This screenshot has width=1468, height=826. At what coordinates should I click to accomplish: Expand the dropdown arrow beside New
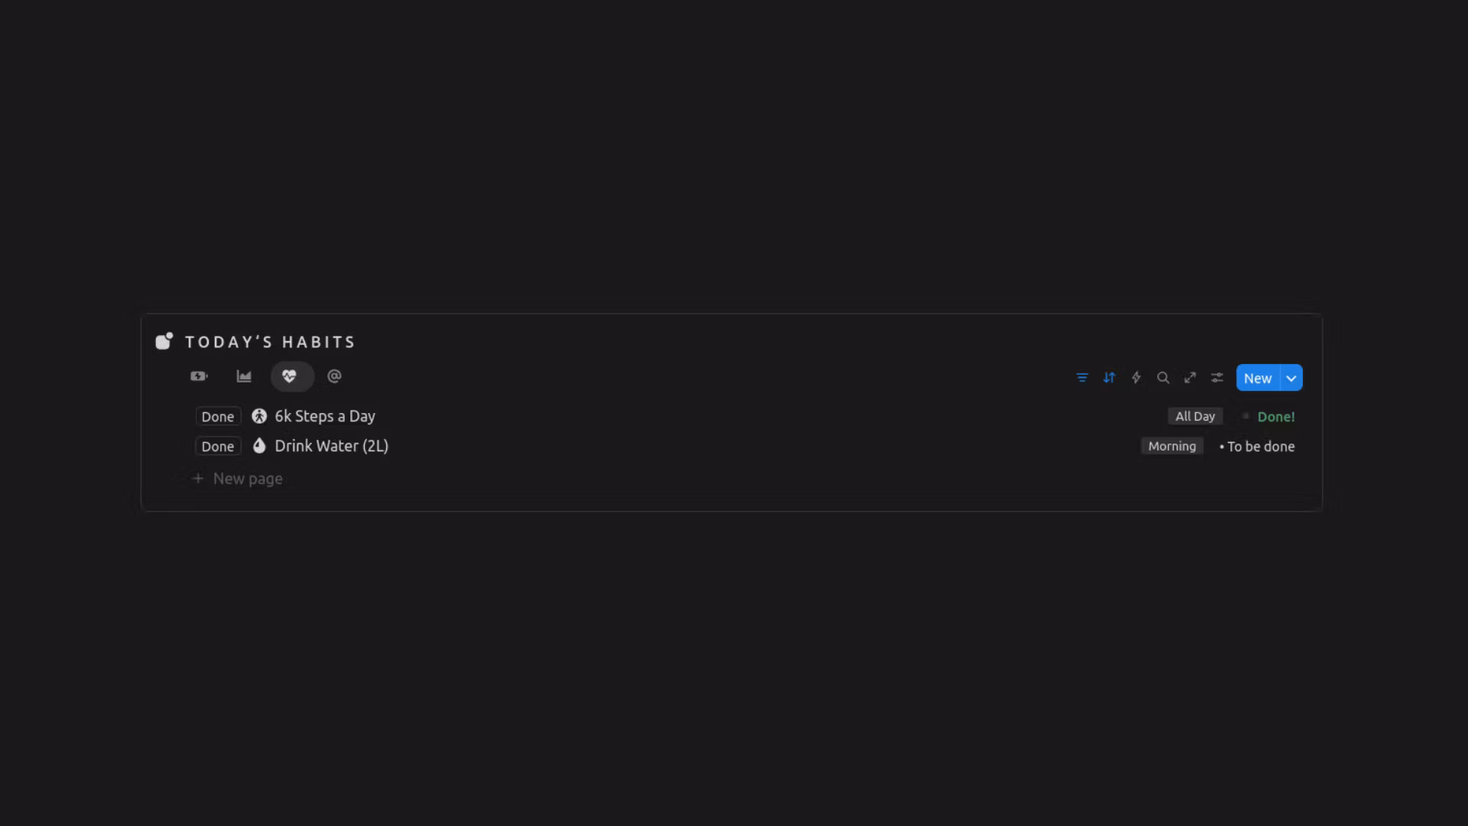point(1291,378)
